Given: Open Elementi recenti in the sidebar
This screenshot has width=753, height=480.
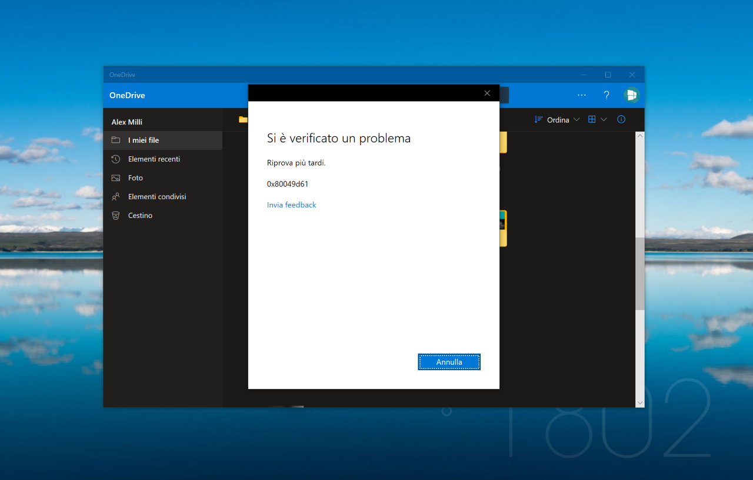Looking at the screenshot, I should pyautogui.click(x=163, y=159).
